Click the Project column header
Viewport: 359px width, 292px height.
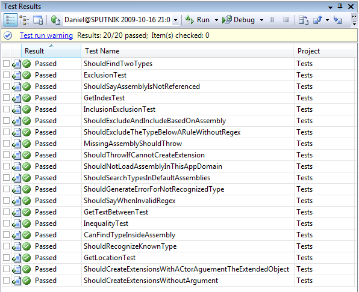click(x=324, y=50)
